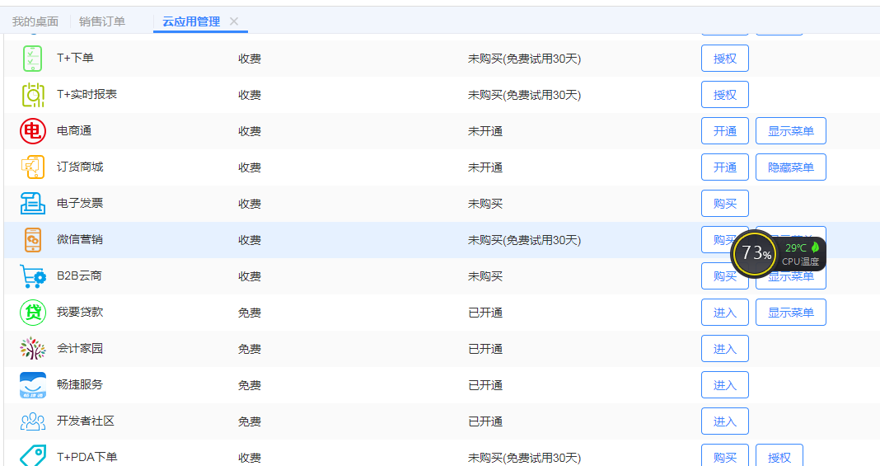This screenshot has height=466, width=880.
Task: Click 免费 cell of 会计家园
Action: (x=250, y=349)
